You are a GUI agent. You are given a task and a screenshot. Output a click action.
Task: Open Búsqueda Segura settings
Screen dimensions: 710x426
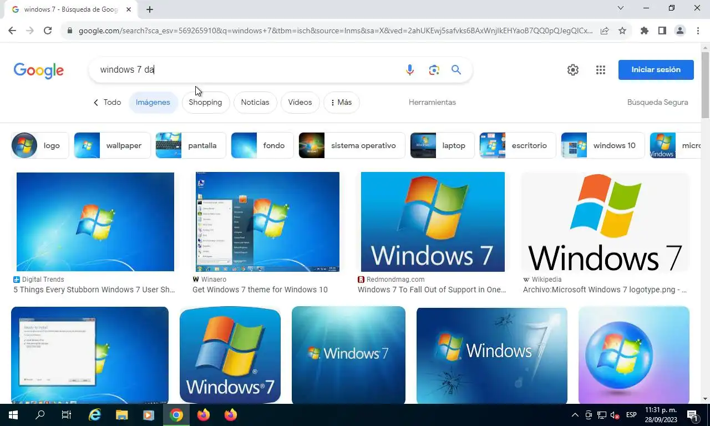pos(658,102)
